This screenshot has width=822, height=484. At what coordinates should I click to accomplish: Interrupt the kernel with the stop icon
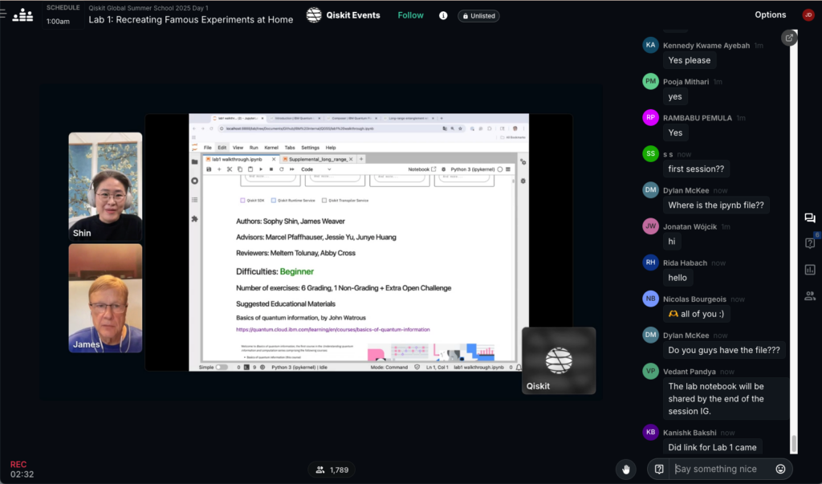tap(271, 169)
